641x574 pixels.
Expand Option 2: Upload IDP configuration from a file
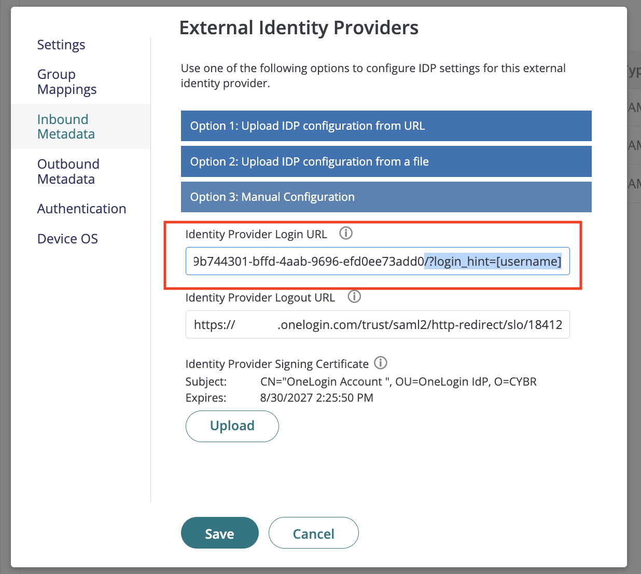(386, 161)
